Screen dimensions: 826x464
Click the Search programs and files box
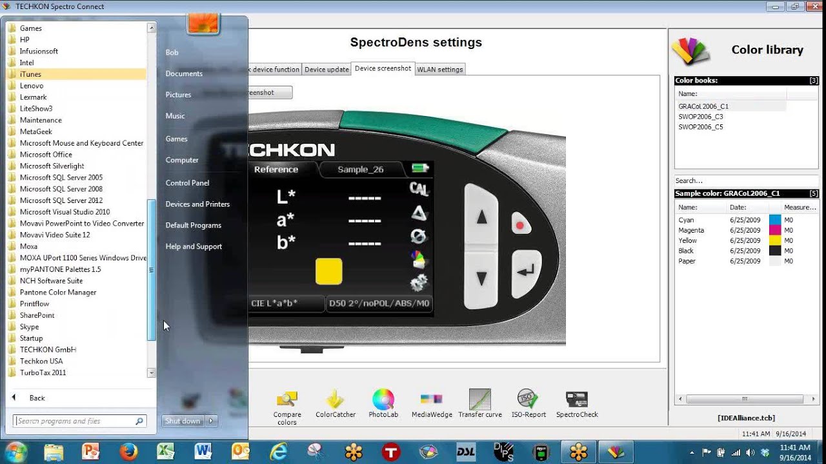coord(80,421)
